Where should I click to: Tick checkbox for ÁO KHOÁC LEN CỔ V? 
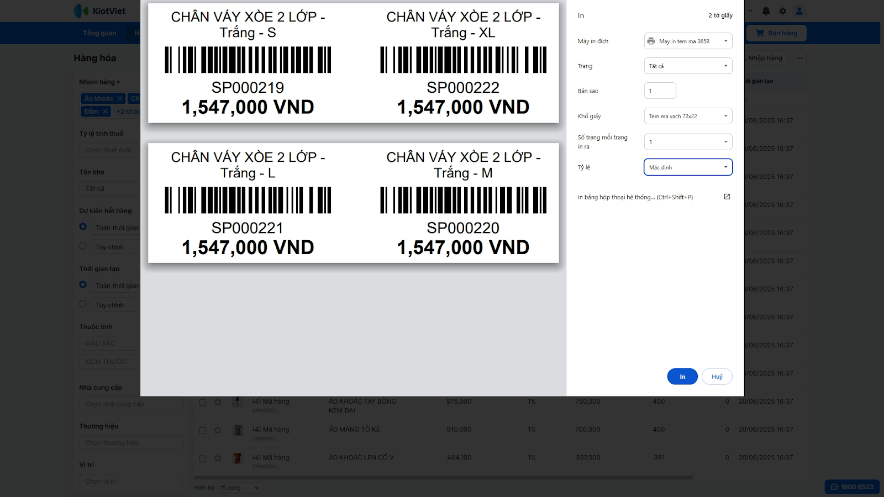click(x=203, y=458)
